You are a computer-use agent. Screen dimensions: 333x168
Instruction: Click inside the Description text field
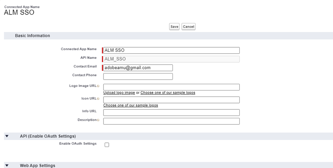point(171,121)
